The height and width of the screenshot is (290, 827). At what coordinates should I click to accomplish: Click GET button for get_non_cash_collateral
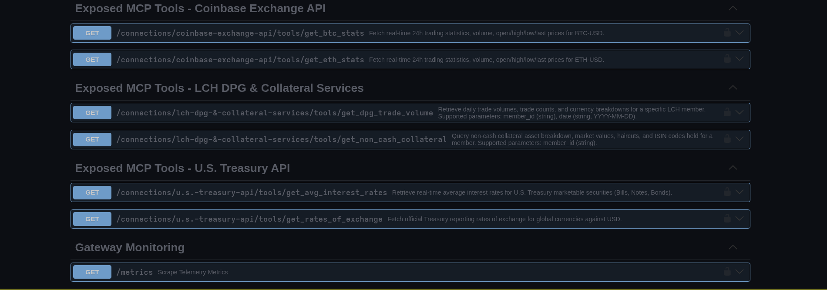coord(92,139)
